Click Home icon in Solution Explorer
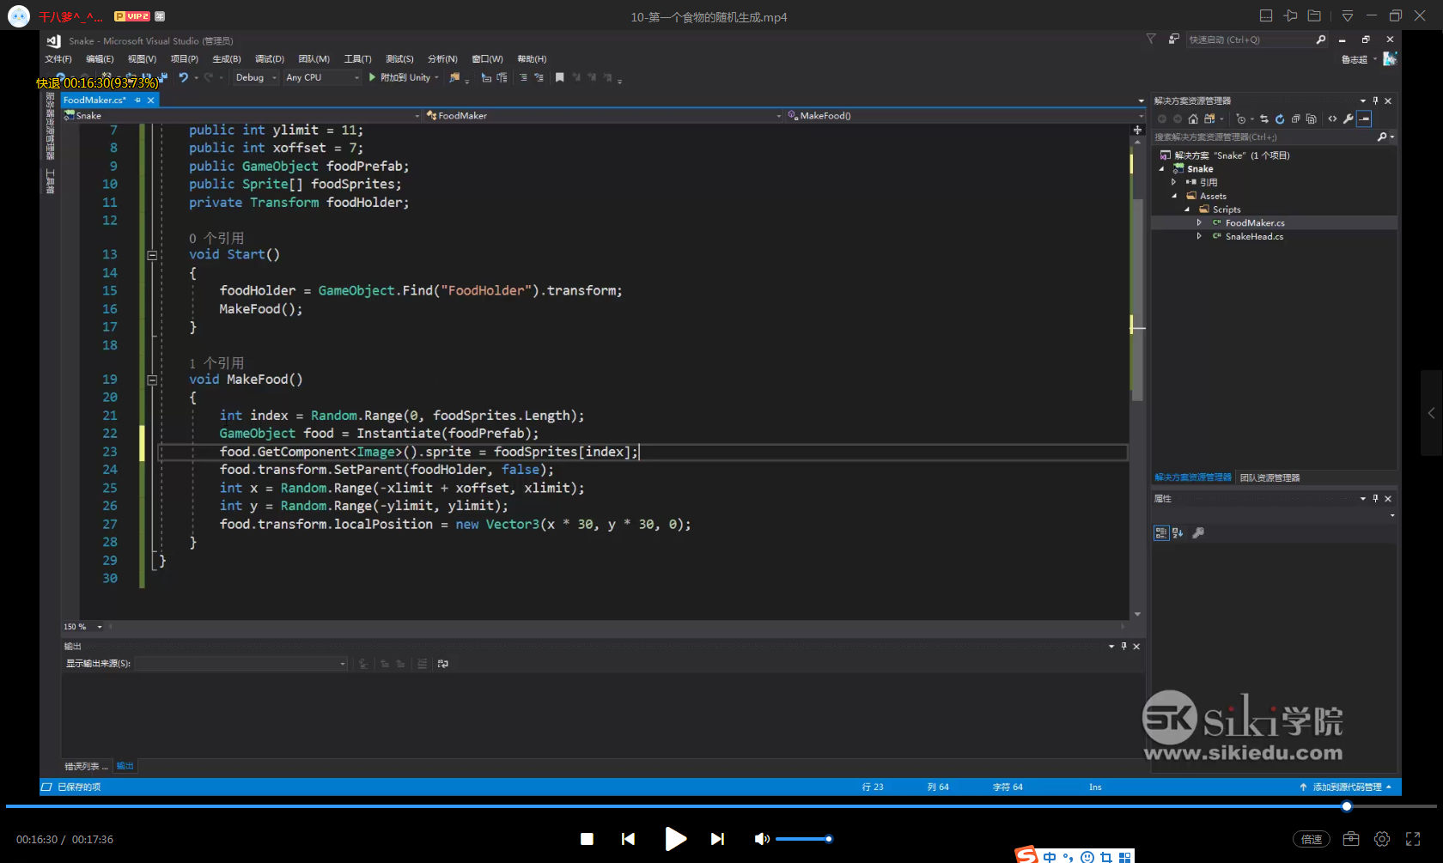The image size is (1443, 863). (1192, 119)
